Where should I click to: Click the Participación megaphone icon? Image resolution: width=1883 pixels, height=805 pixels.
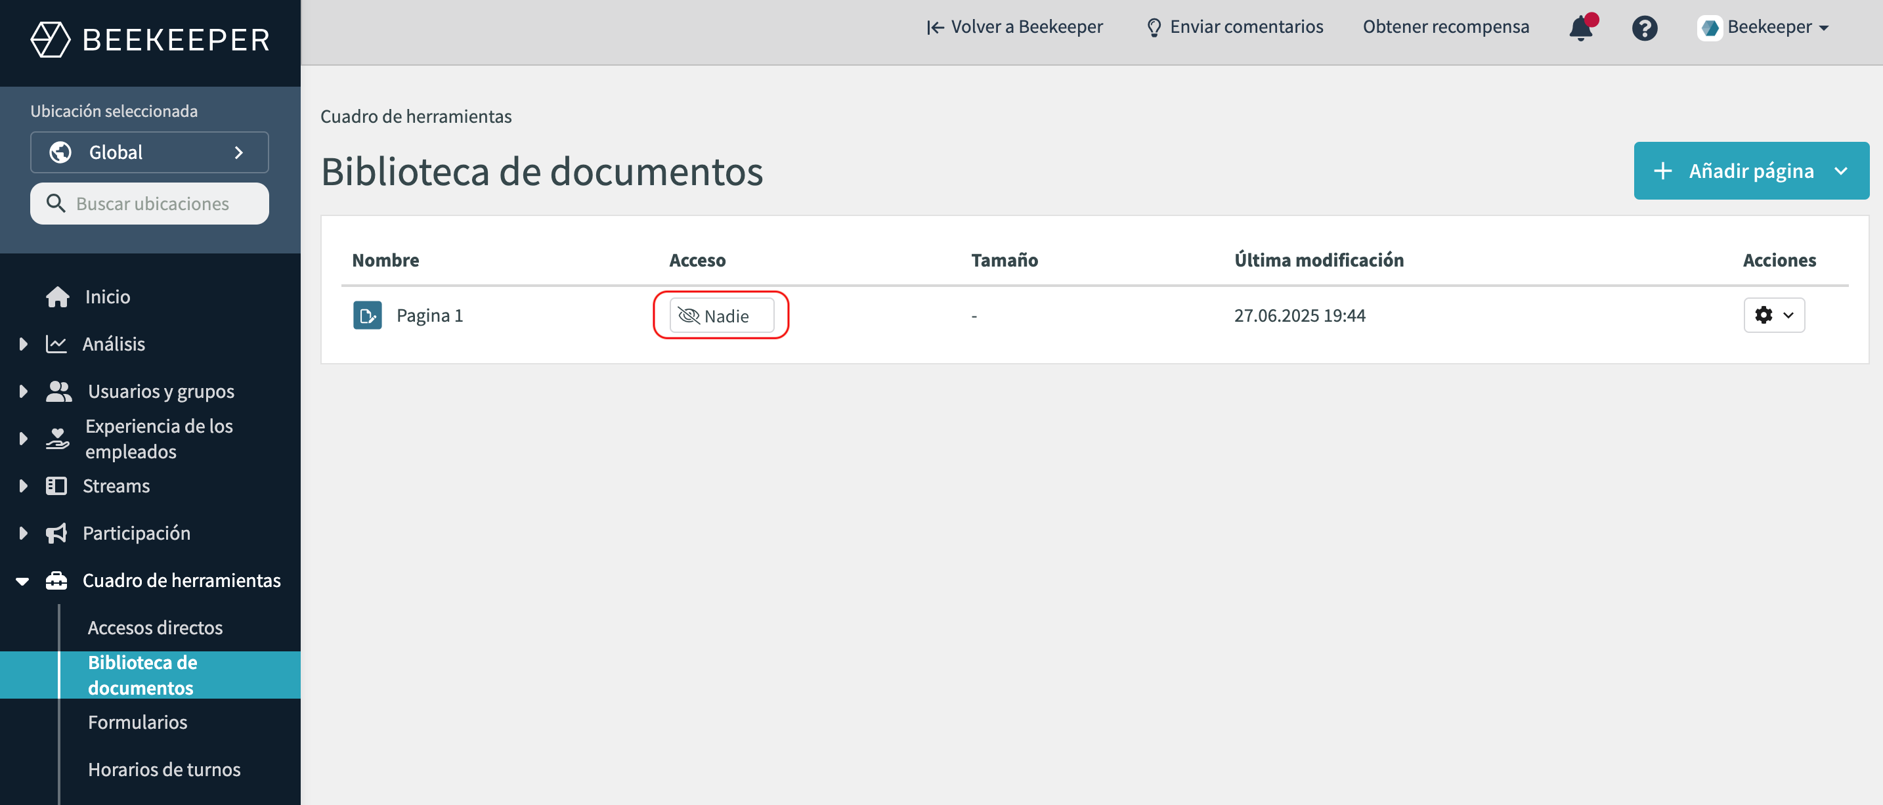tap(56, 534)
